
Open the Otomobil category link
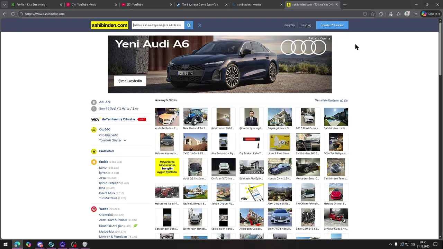coord(106,215)
